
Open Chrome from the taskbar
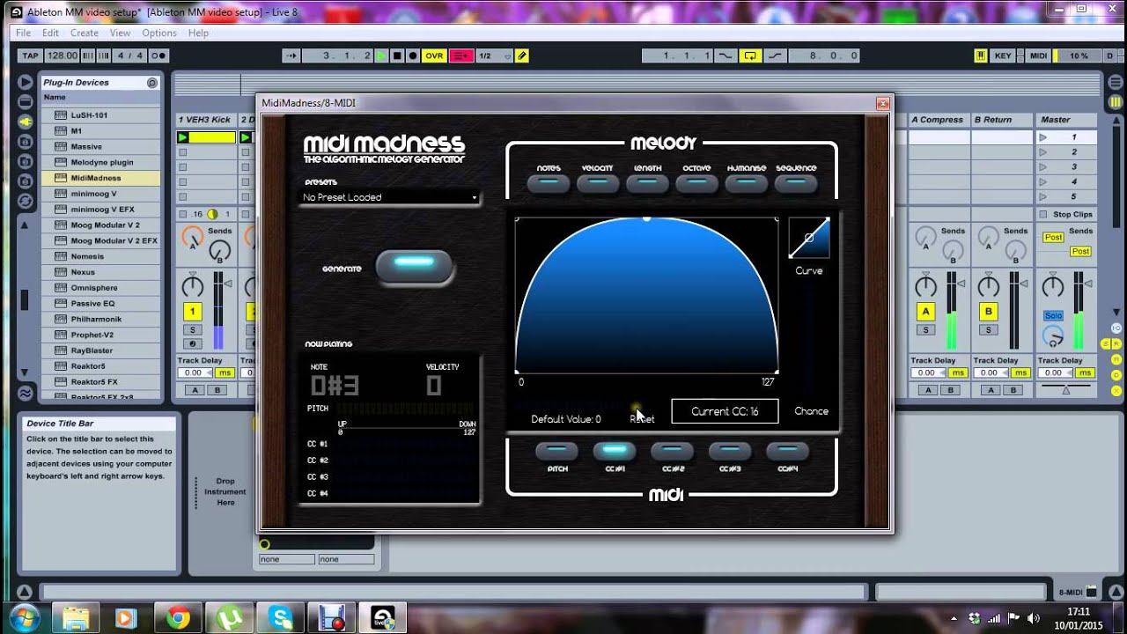point(178,617)
